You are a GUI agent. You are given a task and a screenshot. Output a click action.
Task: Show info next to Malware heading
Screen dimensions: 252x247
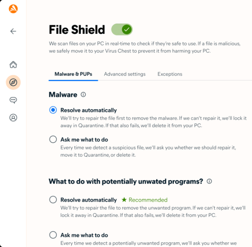(x=83, y=94)
